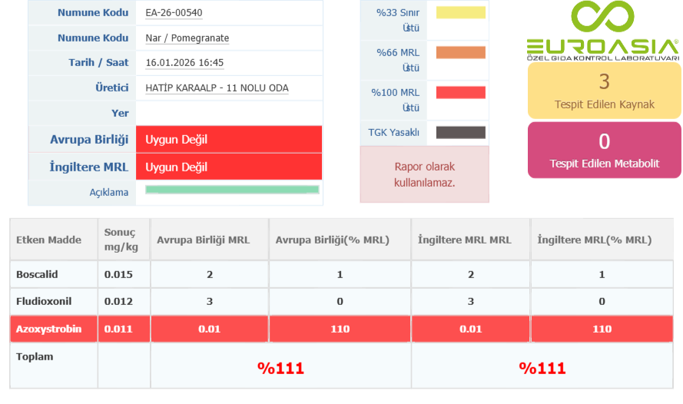This screenshot has height=404, width=683.
Task: Click the sample code EA-26-00540 field
Action: tap(174, 13)
